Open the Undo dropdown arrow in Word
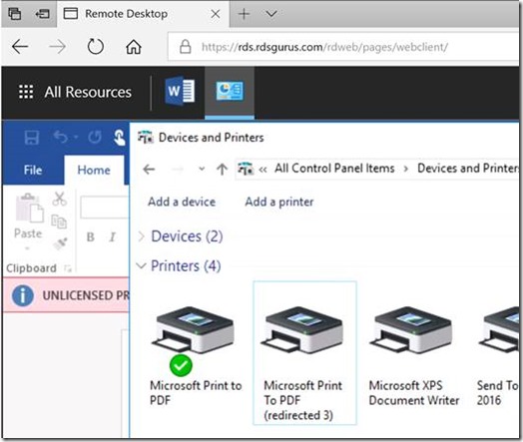The image size is (523, 442). coord(76,137)
